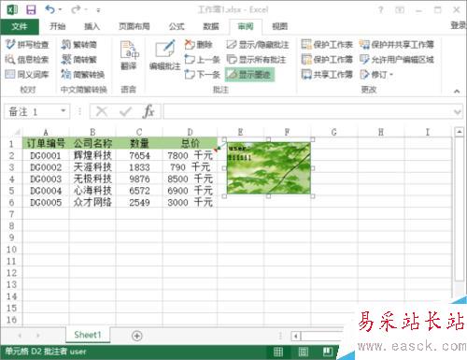Click cell with value 9876

pyautogui.click(x=139, y=179)
